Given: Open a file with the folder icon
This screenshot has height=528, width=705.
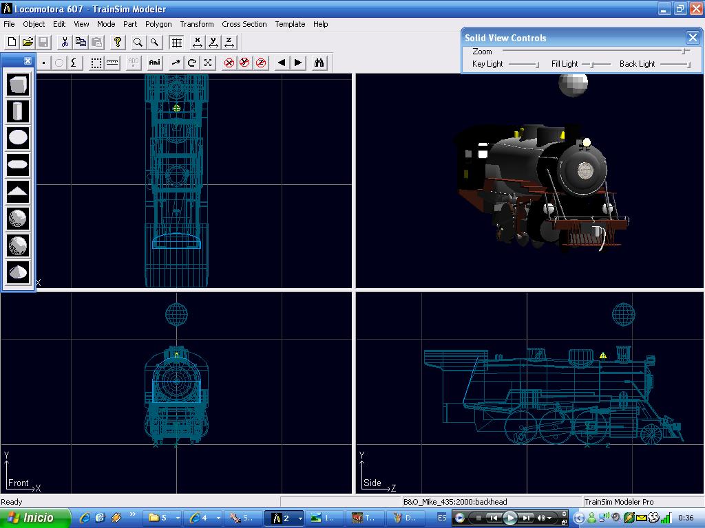Looking at the screenshot, I should pos(28,43).
